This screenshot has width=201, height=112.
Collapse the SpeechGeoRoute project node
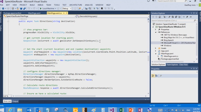(x=153, y=27)
